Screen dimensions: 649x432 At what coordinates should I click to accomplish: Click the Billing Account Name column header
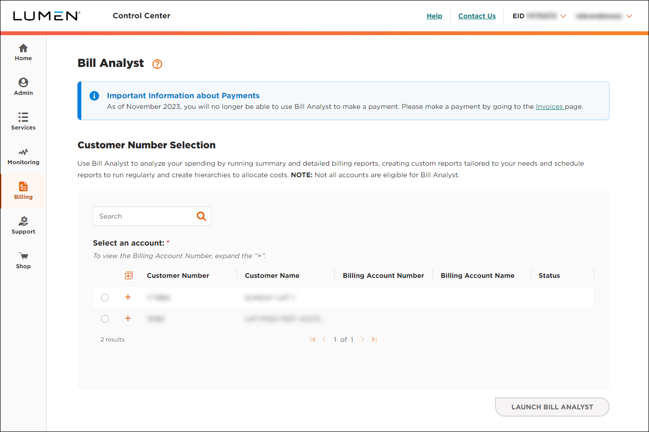pos(478,275)
